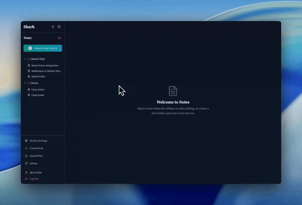Image resolution: width=302 pixels, height=205 pixels.
Task: Click the Create Book plus icon
Action: pos(26,148)
